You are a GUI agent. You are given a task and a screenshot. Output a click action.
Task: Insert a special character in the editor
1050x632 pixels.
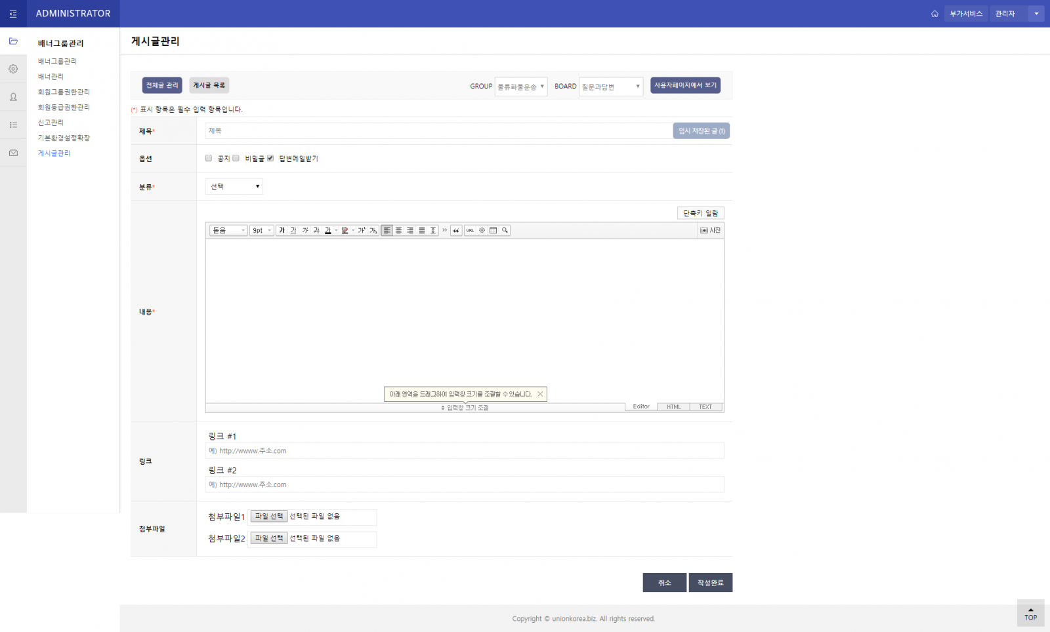(x=482, y=230)
